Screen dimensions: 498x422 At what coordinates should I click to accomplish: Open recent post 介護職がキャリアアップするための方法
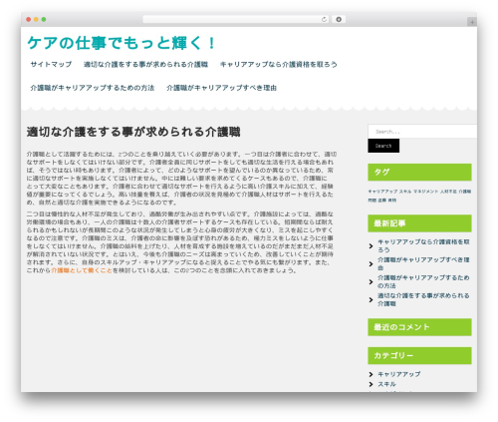tap(423, 281)
